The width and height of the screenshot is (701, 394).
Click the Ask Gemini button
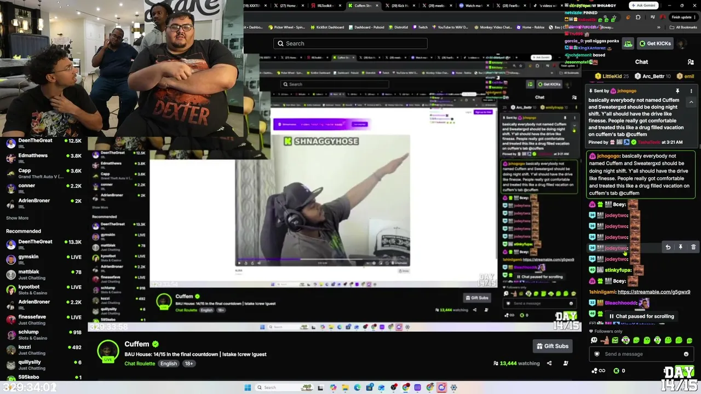(x=643, y=5)
